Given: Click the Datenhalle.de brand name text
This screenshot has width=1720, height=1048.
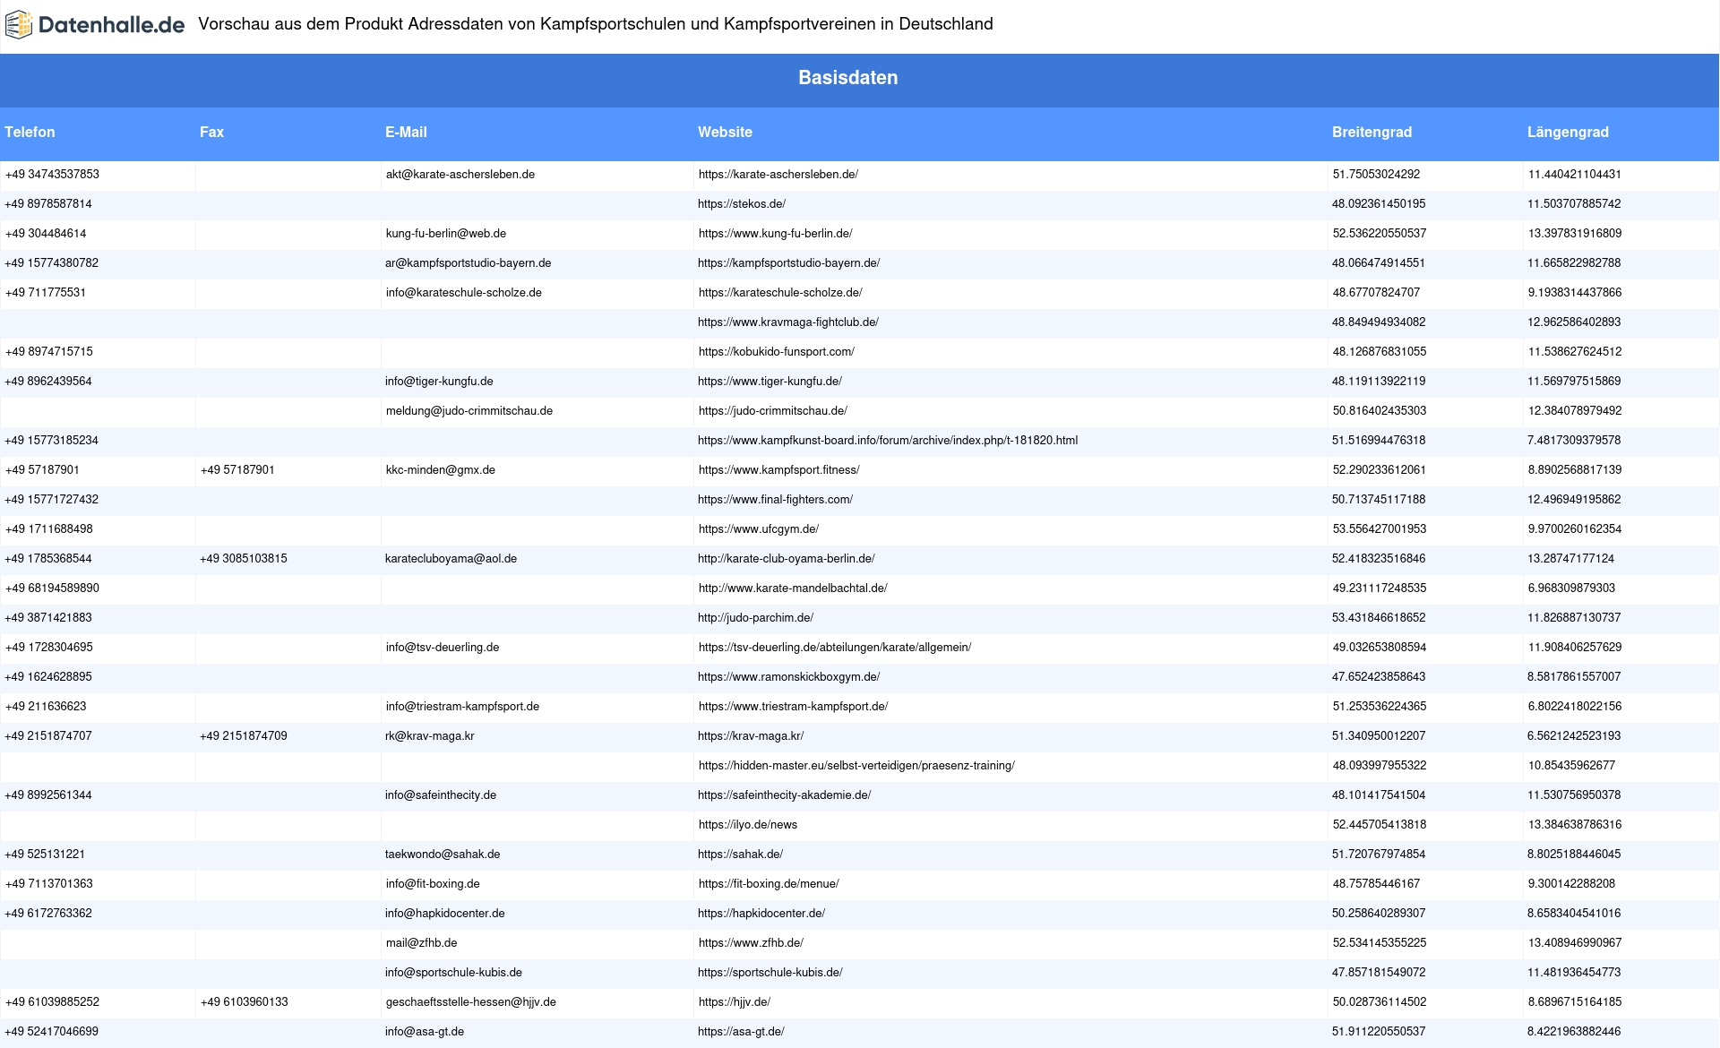Looking at the screenshot, I should (x=112, y=25).
